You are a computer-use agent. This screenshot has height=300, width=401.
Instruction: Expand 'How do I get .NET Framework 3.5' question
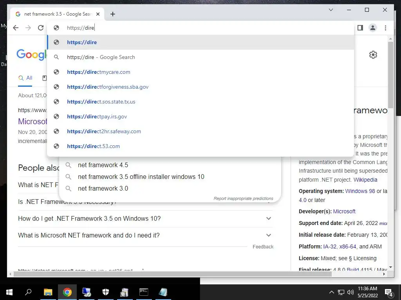[145, 219]
